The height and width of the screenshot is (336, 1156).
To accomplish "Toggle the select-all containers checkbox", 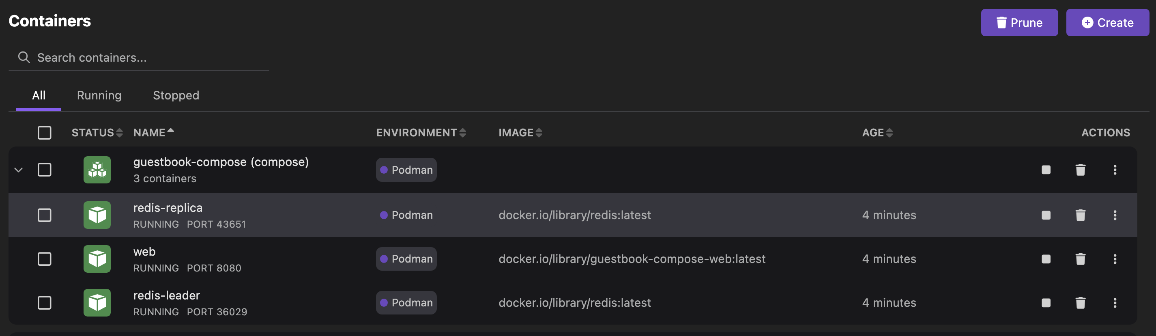I will [45, 133].
